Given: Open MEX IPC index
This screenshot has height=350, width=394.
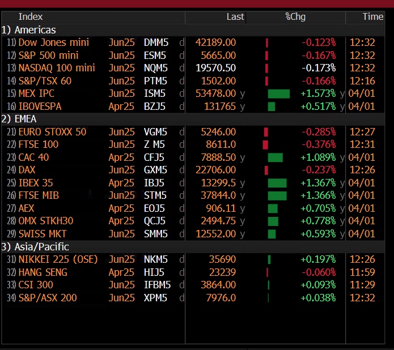Looking at the screenshot, I should click(x=36, y=93).
